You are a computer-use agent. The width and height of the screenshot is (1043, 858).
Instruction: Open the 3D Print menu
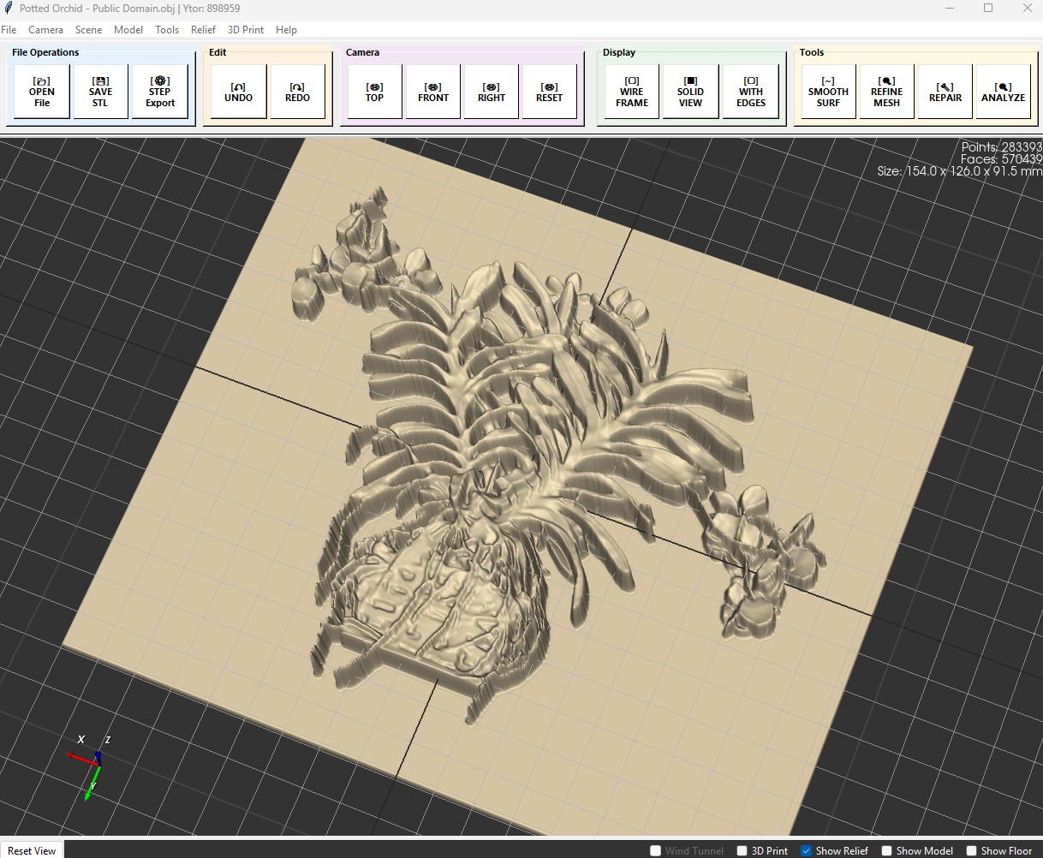pyautogui.click(x=246, y=30)
